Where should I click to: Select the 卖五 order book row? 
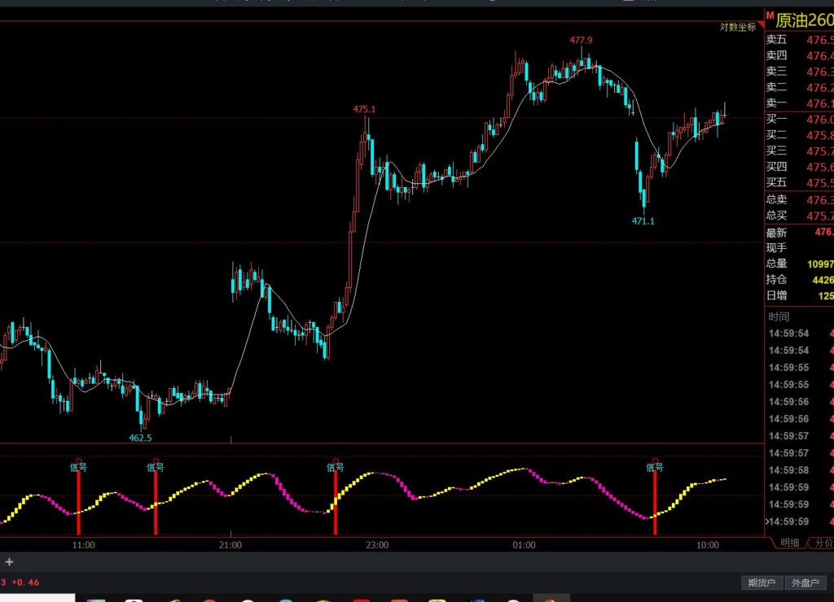(798, 40)
